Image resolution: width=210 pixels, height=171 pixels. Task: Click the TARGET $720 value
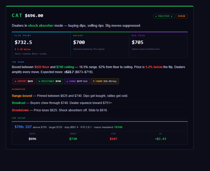tap(73, 139)
